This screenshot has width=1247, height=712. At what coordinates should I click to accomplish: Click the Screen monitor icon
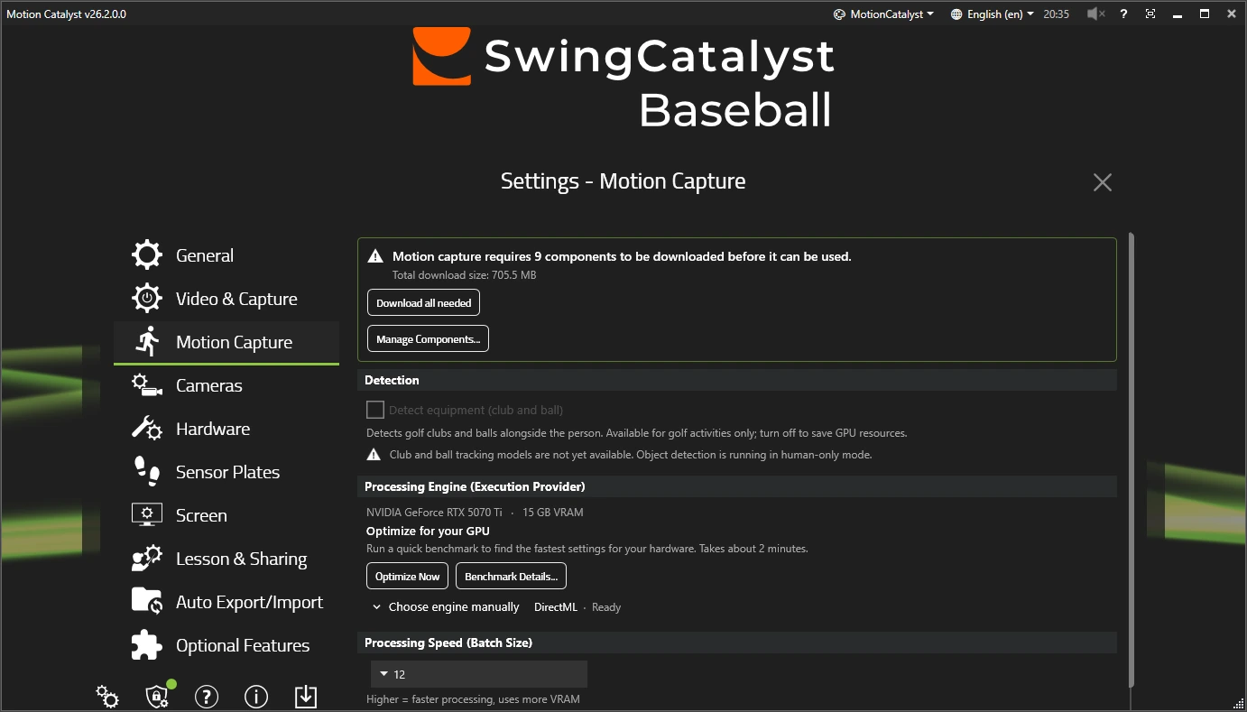(x=147, y=515)
